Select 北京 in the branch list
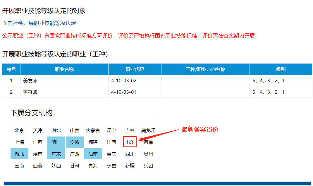The image size is (313, 186). (x=19, y=131)
